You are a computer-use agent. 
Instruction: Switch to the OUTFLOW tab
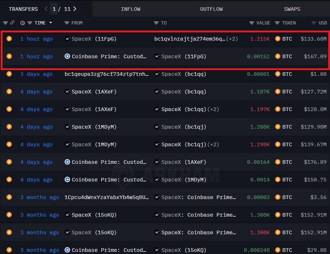211,9
